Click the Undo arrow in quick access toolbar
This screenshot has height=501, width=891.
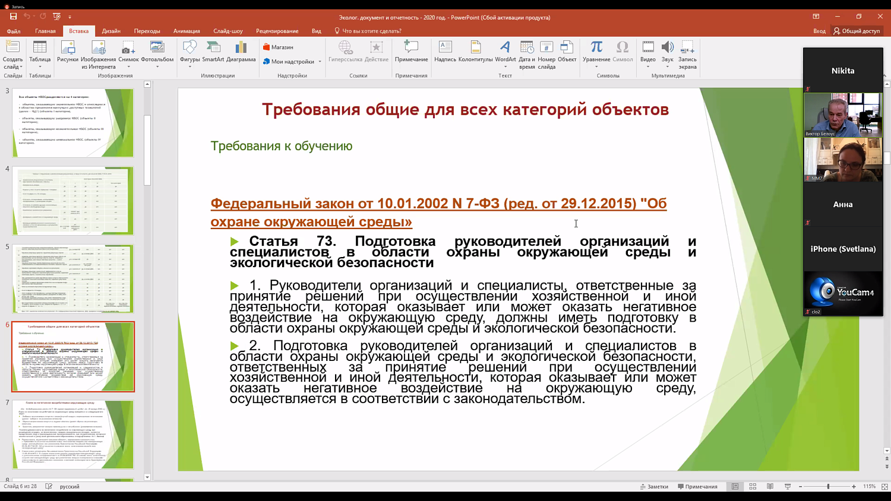click(27, 17)
